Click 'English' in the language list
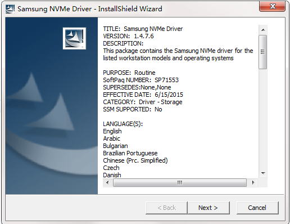Viewport: 290px width, 224px height. 112,131
